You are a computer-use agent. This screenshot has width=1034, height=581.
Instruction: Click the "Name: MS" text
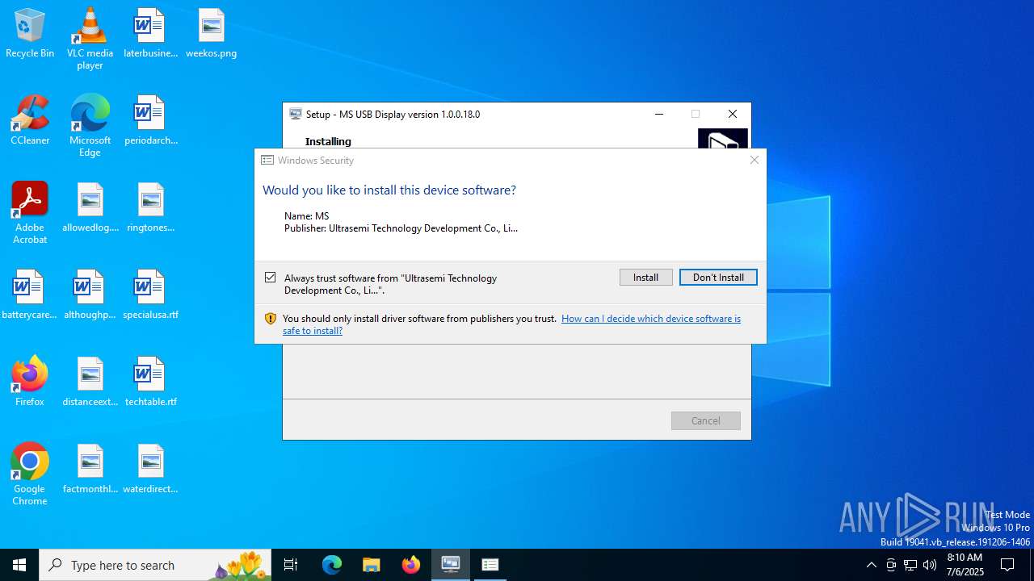coord(306,216)
